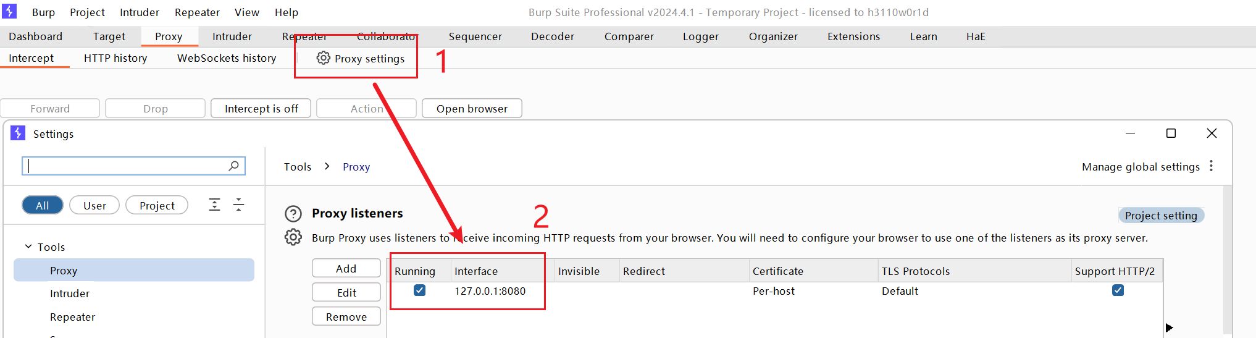Switch to the Target tab

(x=109, y=36)
